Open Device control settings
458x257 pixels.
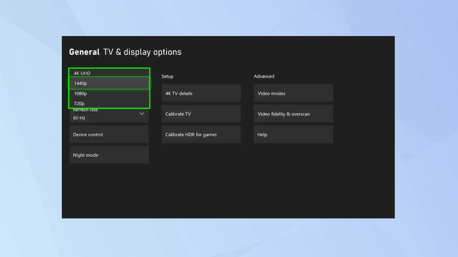tap(109, 134)
